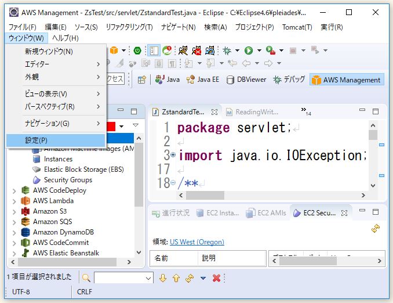Click the red X clear icon in status bar
The height and width of the screenshot is (303, 393).
216,278
